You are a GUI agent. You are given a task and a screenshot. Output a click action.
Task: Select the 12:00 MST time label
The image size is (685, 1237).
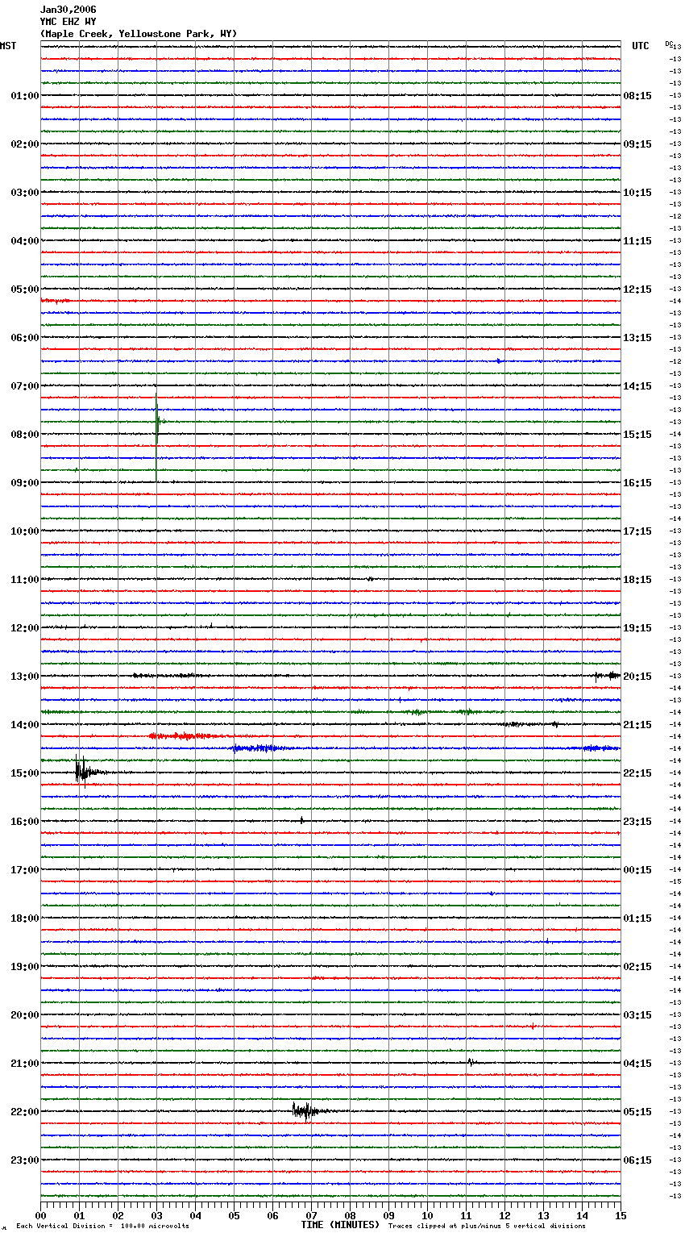click(x=25, y=628)
